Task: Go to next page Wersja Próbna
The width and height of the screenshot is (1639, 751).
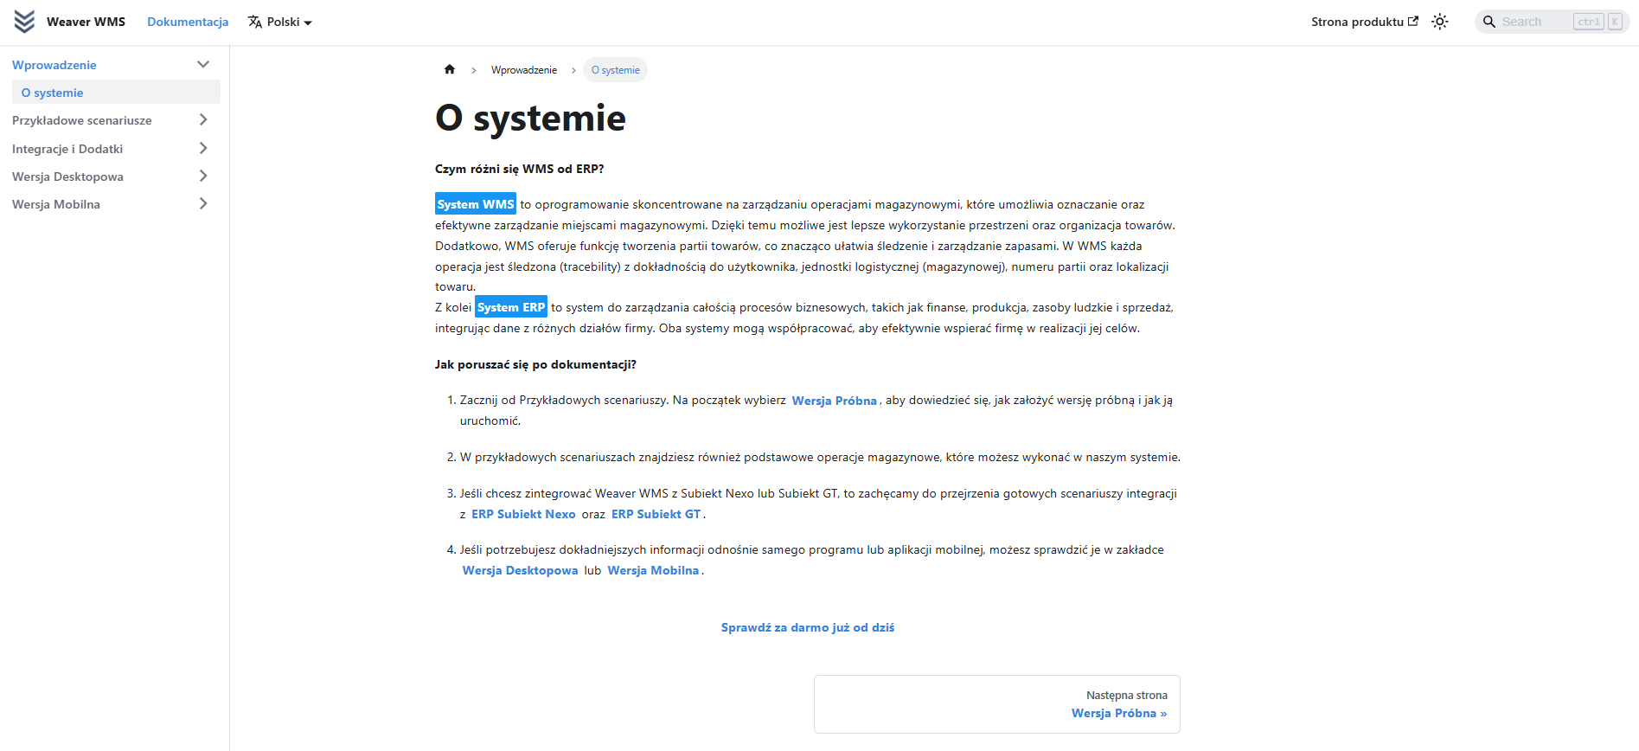Action: tap(1118, 713)
